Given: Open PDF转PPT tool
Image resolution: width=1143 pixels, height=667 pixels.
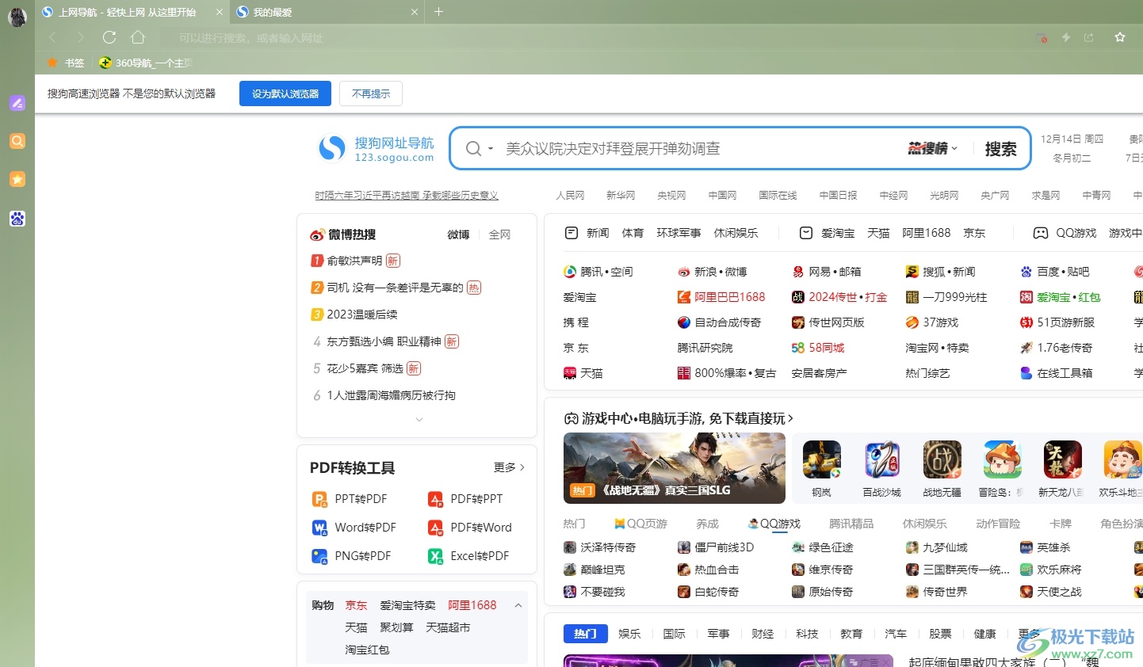Looking at the screenshot, I should (x=466, y=499).
